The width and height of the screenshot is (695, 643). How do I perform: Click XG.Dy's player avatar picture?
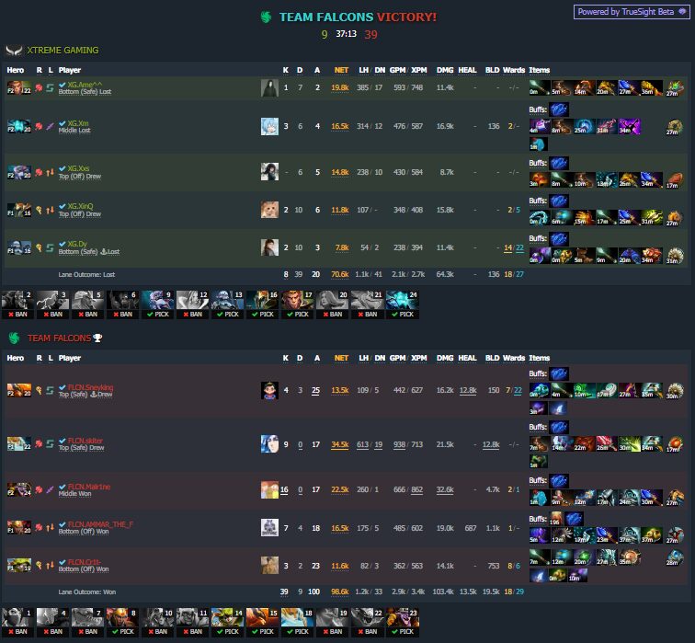click(x=269, y=247)
